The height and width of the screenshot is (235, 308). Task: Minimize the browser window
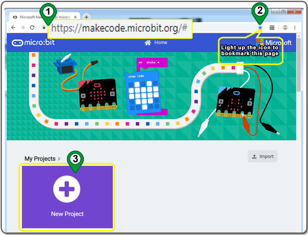275,11
